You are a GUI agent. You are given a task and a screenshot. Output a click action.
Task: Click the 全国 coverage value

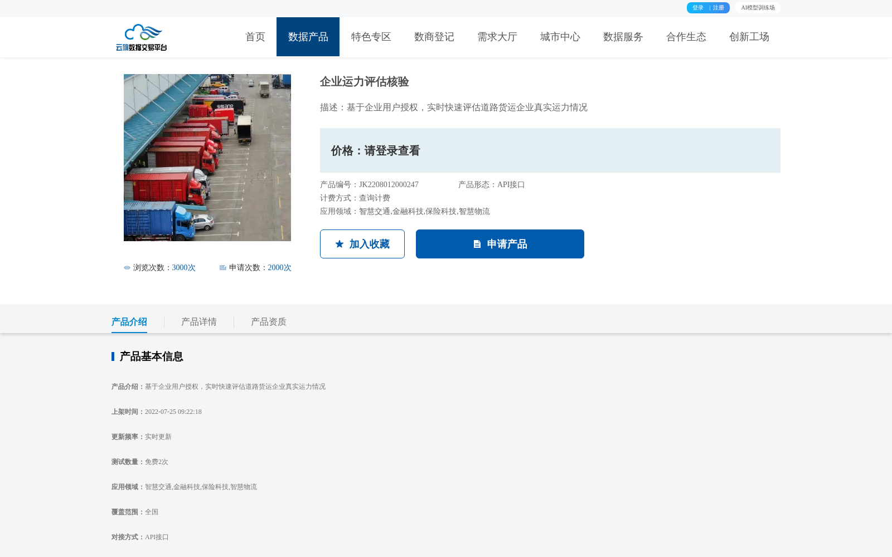152,512
